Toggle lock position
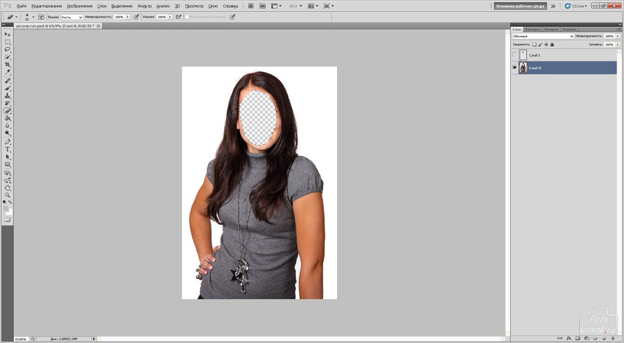 click(547, 44)
